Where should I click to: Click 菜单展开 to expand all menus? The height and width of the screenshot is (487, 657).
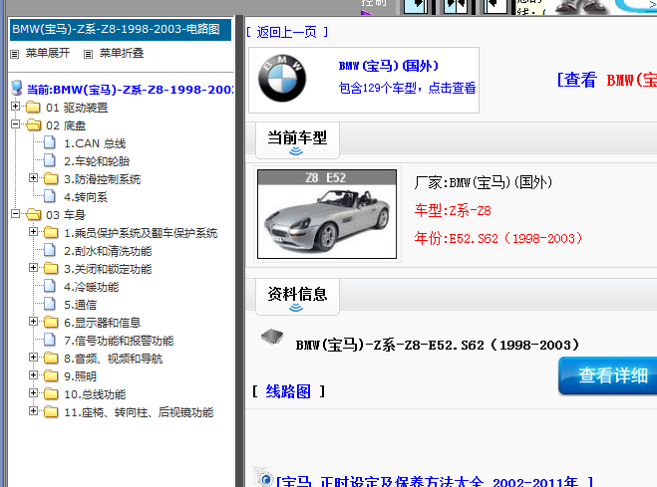coord(48,53)
